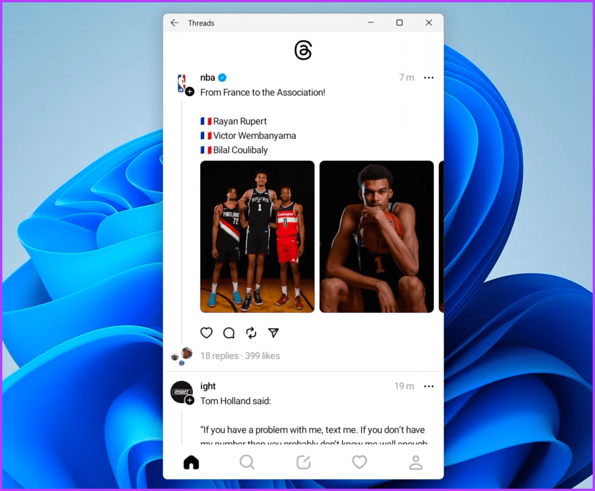
Task: Open the Profile tab
Action: [x=416, y=462]
